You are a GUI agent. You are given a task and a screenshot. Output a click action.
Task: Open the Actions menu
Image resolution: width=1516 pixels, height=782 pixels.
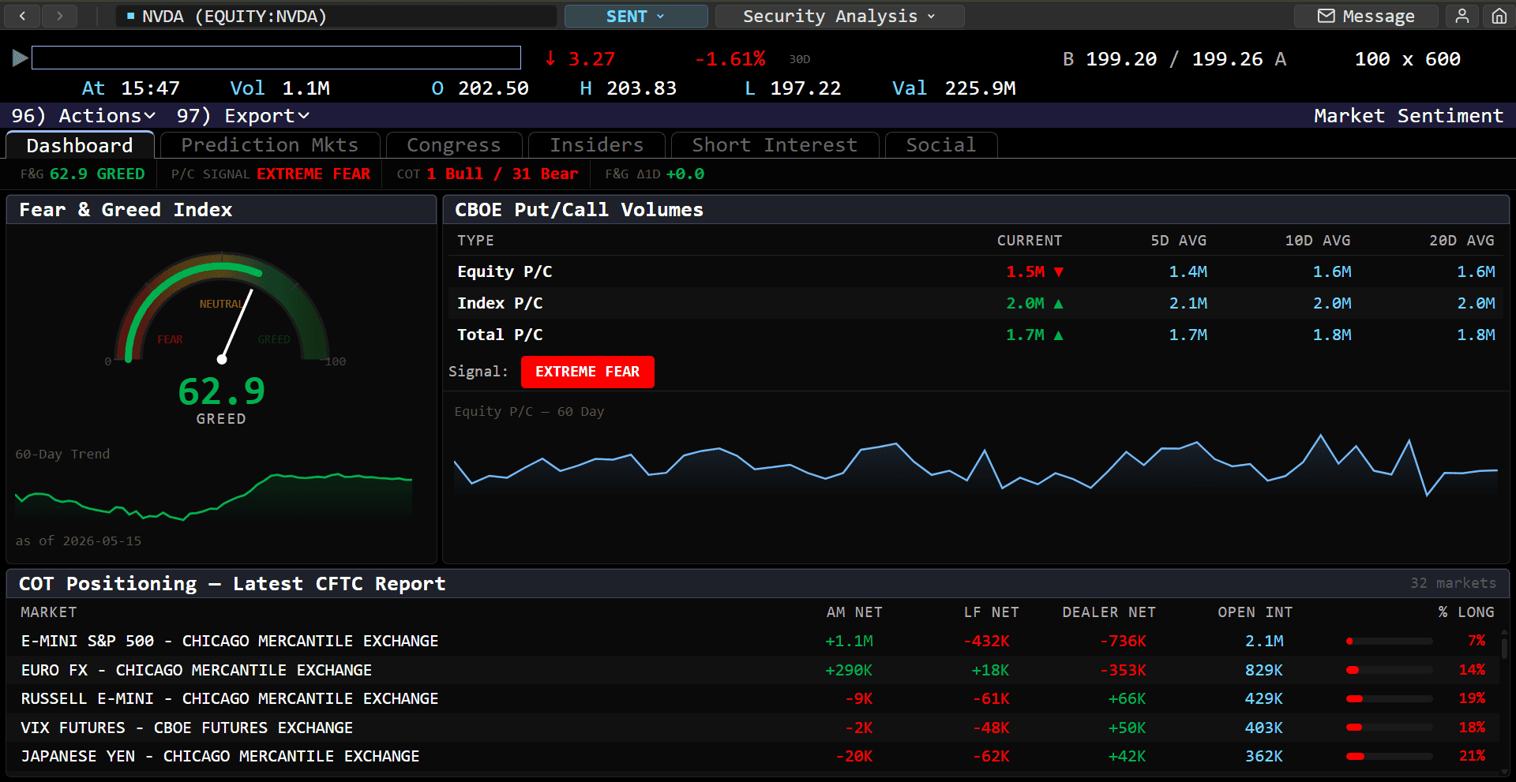pyautogui.click(x=84, y=116)
